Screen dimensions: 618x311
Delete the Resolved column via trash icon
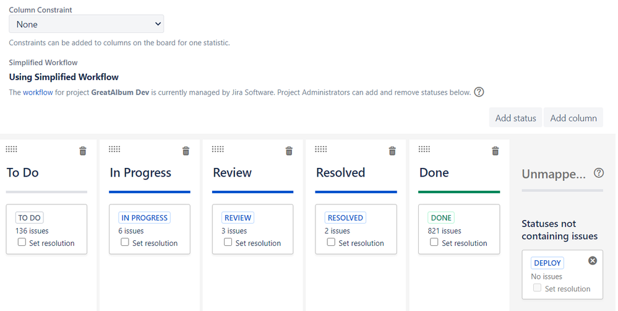pos(393,151)
